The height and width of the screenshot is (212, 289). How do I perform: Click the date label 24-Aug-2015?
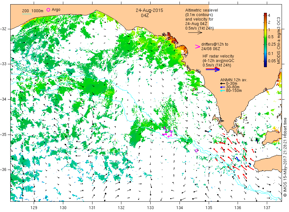tap(149, 10)
